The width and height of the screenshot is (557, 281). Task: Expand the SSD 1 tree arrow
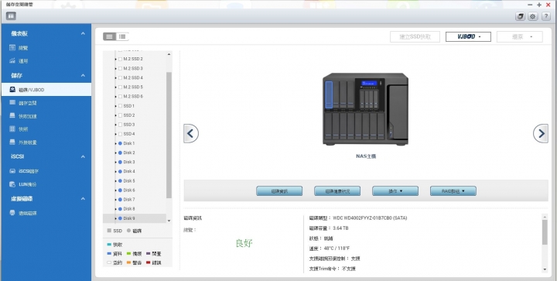[116, 106]
